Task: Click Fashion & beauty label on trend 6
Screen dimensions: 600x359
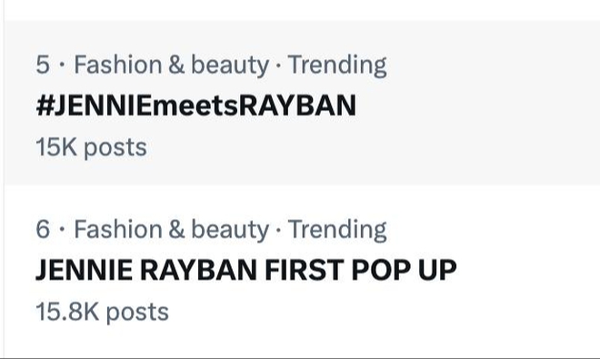Action: (x=172, y=230)
